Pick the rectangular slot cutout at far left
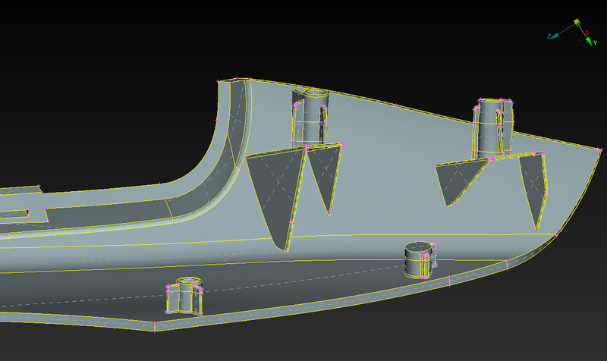Screen dimensions: 607x361 pyautogui.click(x=15, y=214)
